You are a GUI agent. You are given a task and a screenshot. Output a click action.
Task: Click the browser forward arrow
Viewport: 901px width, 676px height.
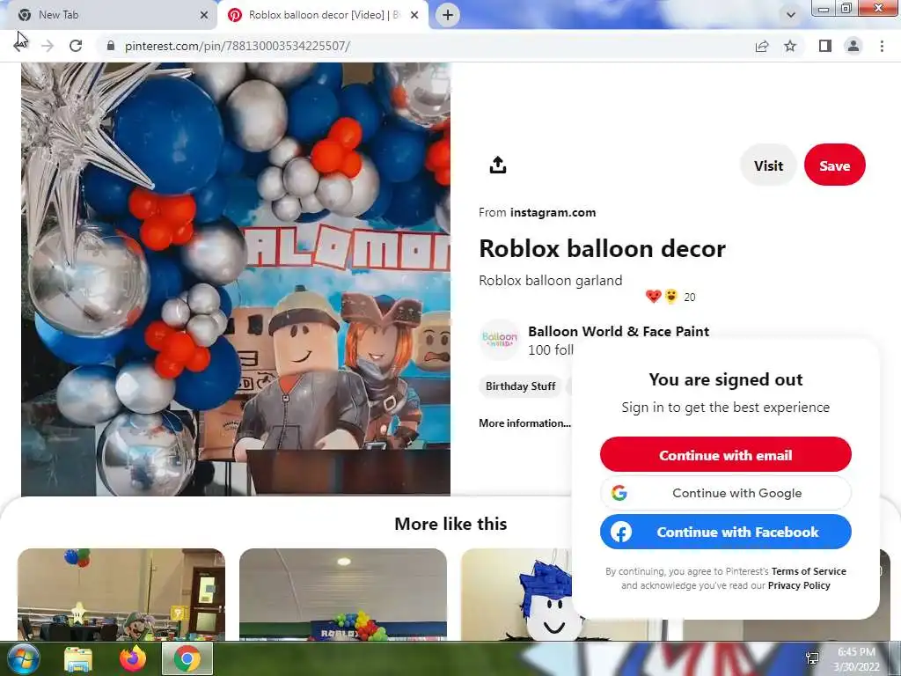tap(48, 46)
